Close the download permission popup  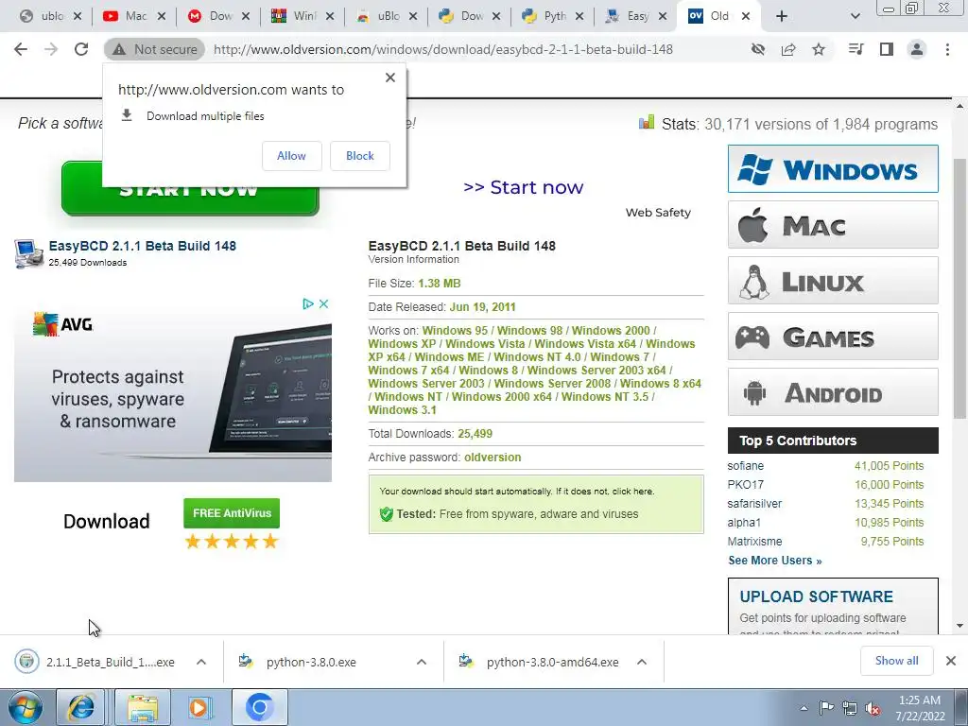(x=390, y=78)
